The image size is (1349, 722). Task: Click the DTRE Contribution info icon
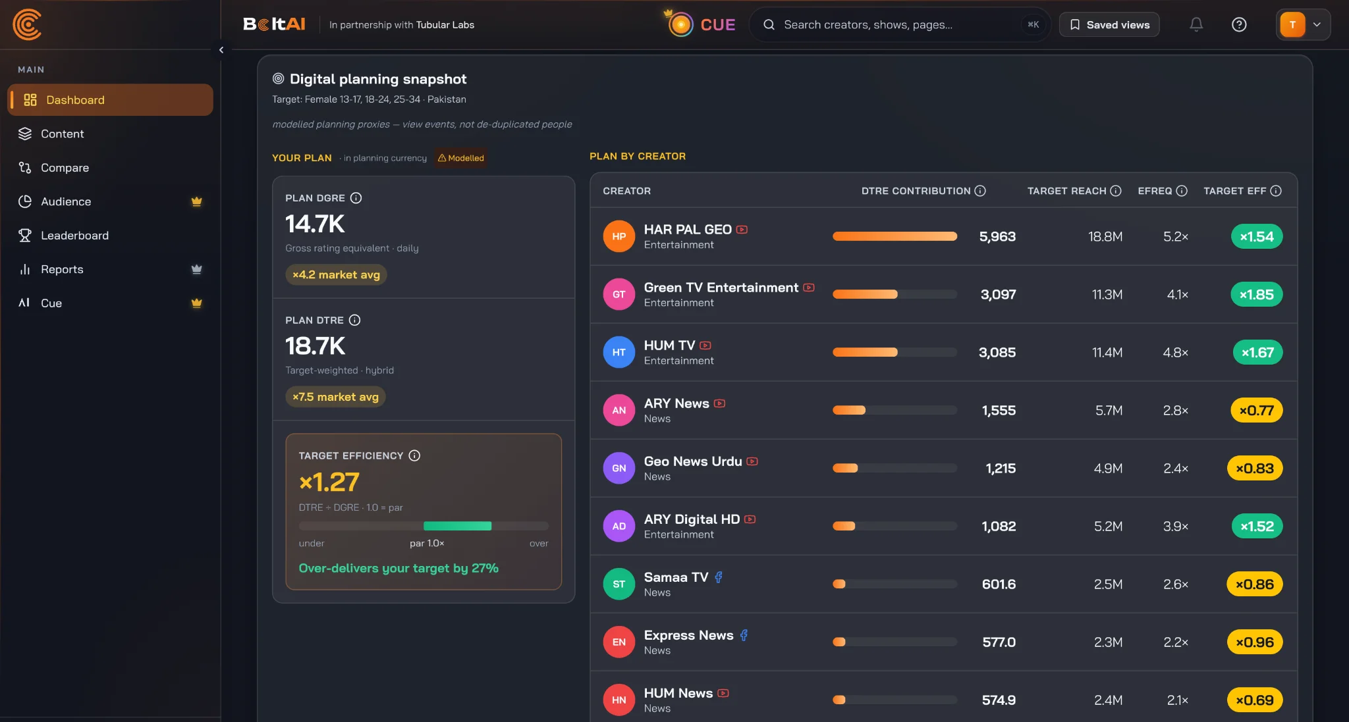(x=980, y=191)
